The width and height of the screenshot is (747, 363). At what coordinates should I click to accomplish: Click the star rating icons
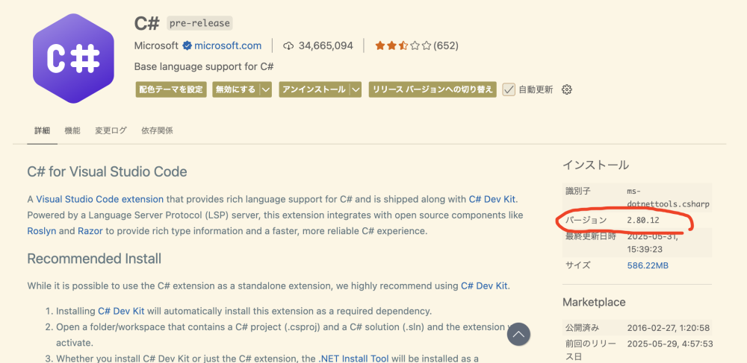click(403, 45)
